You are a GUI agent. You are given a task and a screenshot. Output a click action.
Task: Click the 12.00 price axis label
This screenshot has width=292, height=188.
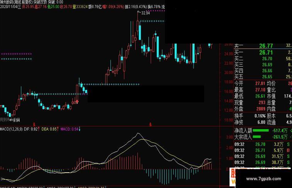[229, 110]
